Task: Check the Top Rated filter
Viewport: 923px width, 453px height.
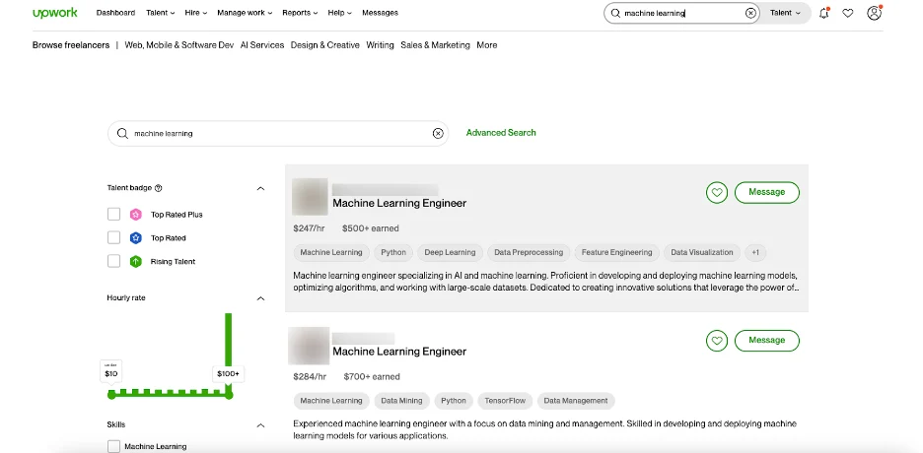Action: [113, 238]
